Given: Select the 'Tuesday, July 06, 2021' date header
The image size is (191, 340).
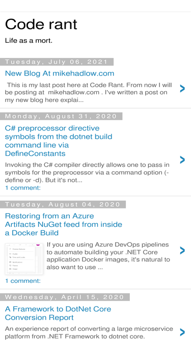Looking at the screenshot, I should click(57, 62).
